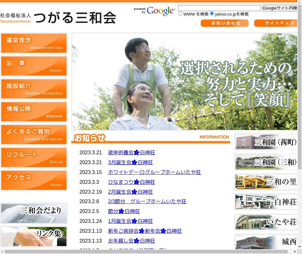This screenshot has width=302, height=254.
Task: Open the 施設紹介 Facilities introduction menu
Action: (34, 89)
